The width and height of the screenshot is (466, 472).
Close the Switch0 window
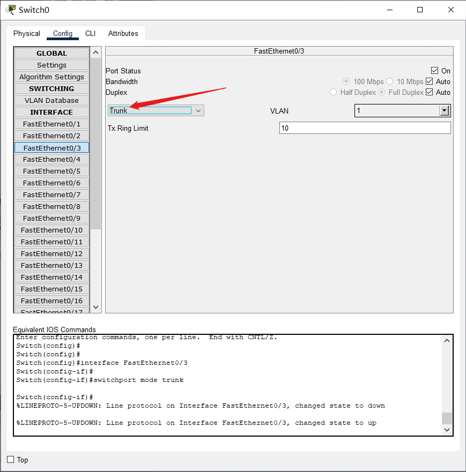point(451,10)
